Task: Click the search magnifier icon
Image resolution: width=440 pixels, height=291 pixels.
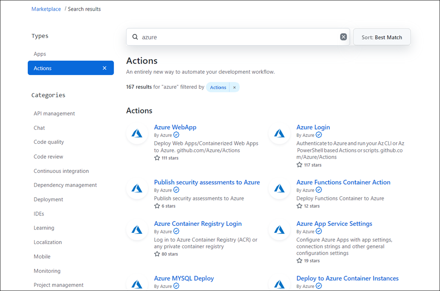Action: point(135,37)
